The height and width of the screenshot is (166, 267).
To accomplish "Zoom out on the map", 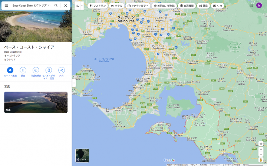I will pyautogui.click(x=261, y=154).
